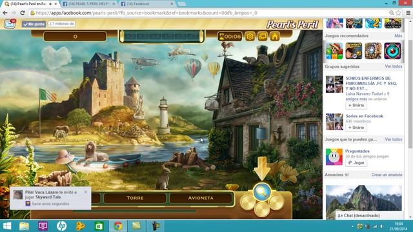Click Ver todos next to Juegos que te pueden gustar
Viewport: 413px width, 232px height.
point(394,139)
